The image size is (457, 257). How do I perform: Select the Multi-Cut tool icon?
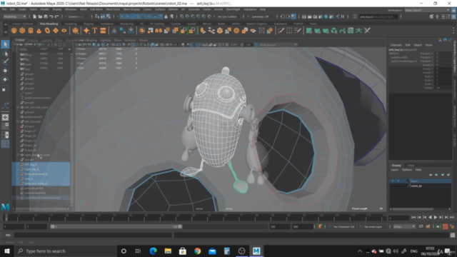click(281, 31)
